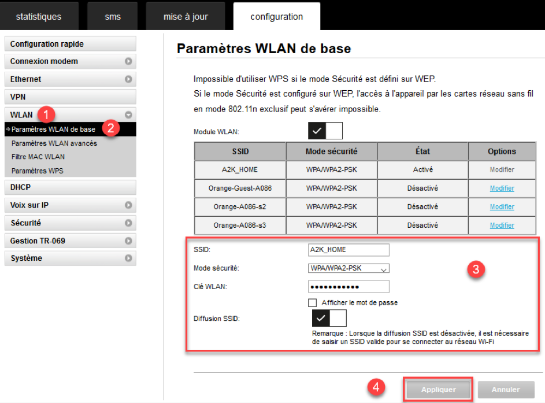The image size is (545, 403).
Task: Enable the Afficher le mot de passe checkbox
Action: 313,303
